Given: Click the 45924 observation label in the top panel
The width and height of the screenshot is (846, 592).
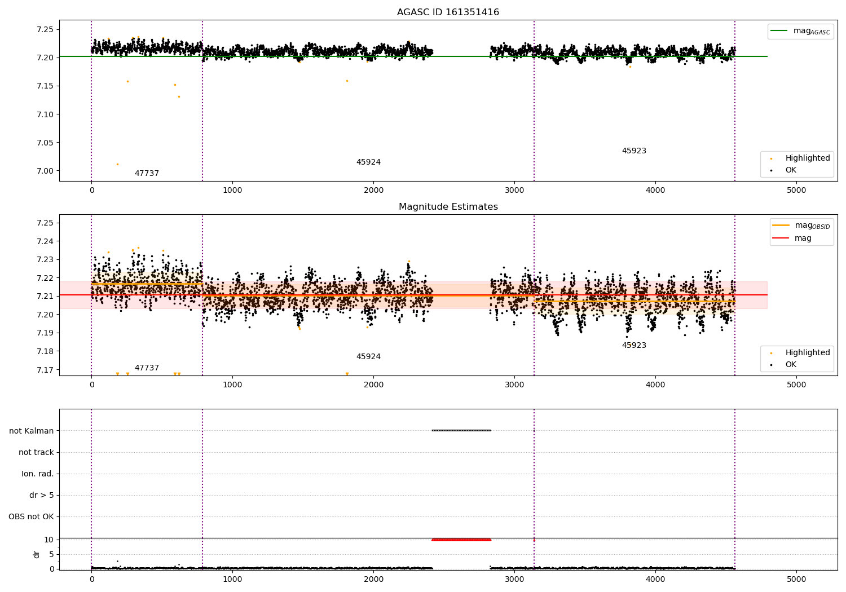Looking at the screenshot, I should click(x=368, y=162).
